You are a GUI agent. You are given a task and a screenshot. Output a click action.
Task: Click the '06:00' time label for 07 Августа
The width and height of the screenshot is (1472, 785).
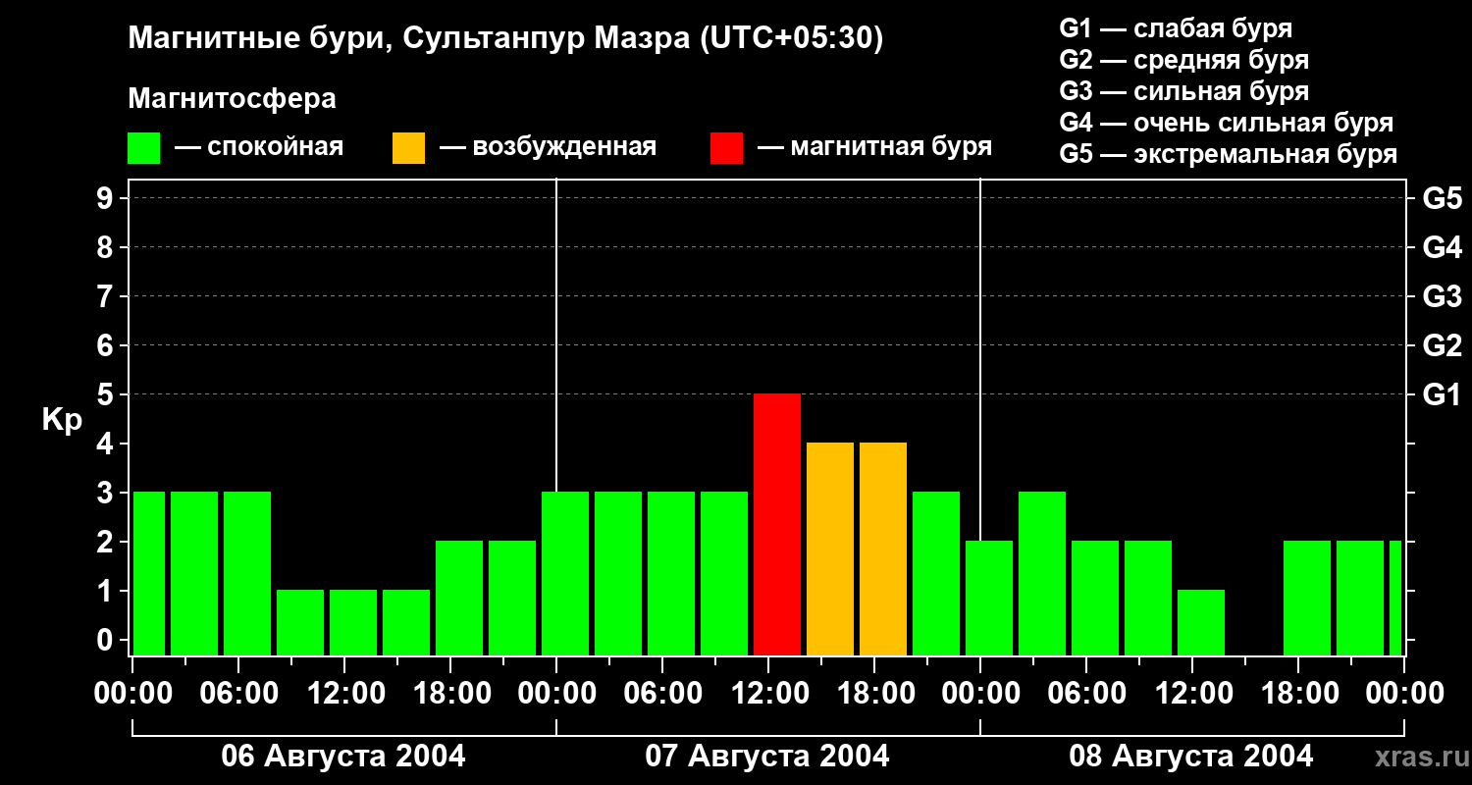coord(662,694)
